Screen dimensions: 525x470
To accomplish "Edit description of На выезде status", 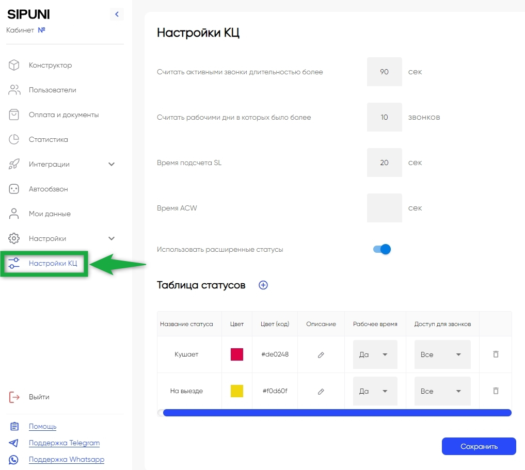I will click(321, 391).
